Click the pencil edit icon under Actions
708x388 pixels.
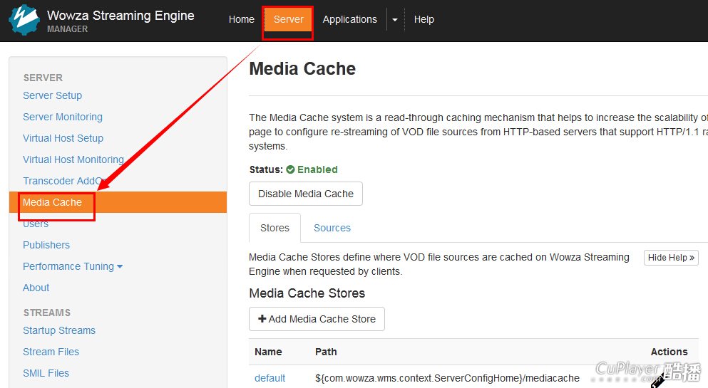[657, 381]
